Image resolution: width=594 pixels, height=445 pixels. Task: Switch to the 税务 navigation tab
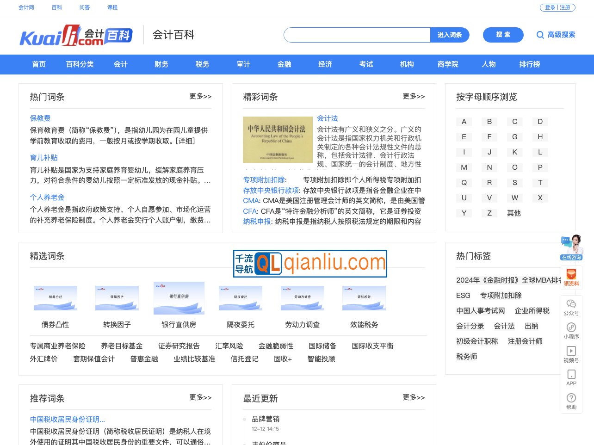click(x=202, y=64)
